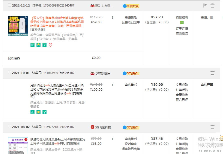
Task: Tick the checkbox for 2021-10-01 order
Action: 10,72
